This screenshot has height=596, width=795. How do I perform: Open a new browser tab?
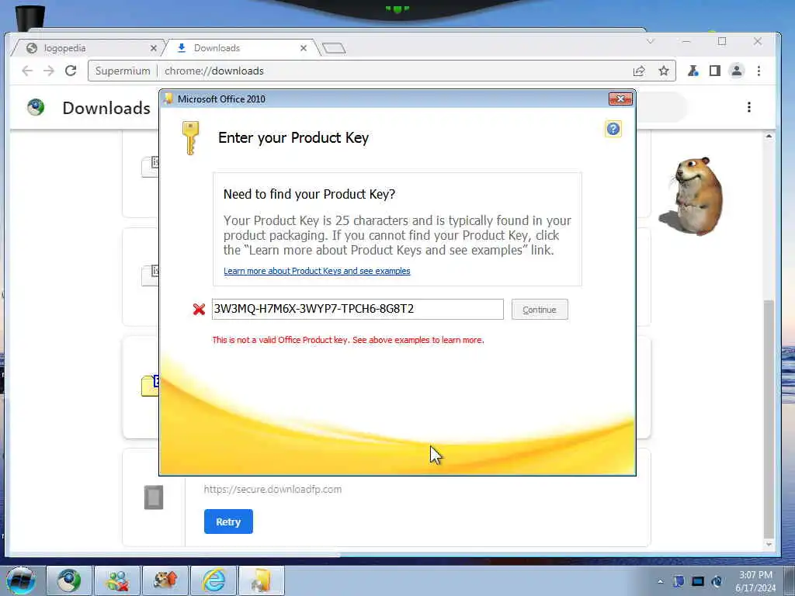click(334, 49)
